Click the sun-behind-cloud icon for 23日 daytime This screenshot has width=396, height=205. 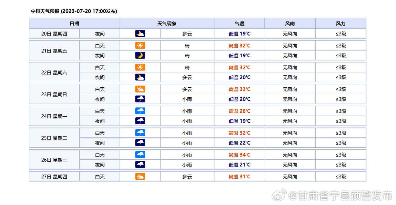[x=140, y=89]
